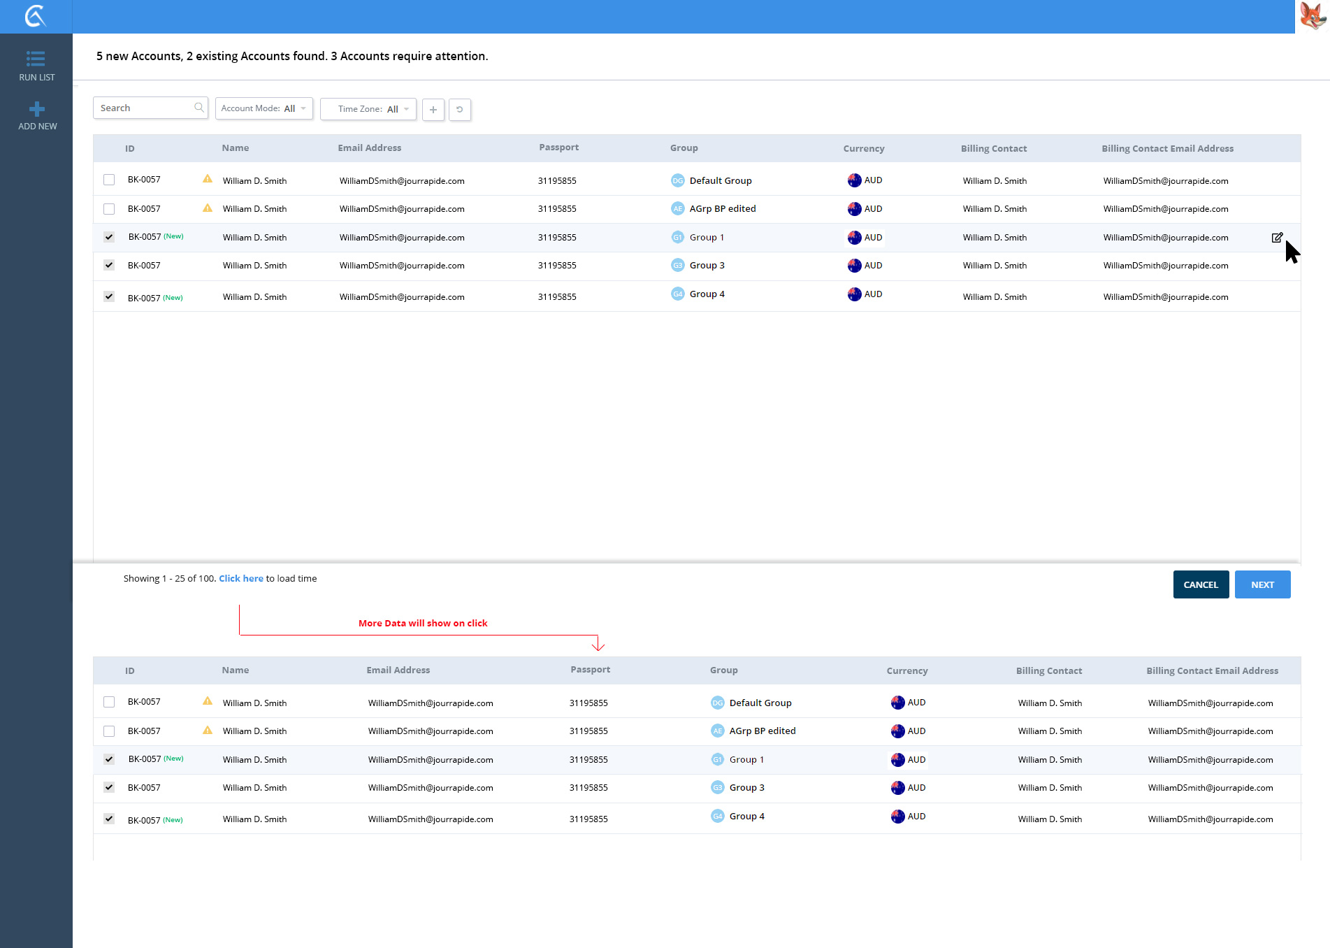
Task: Toggle checkbox for AGrp BP edited row
Action: [109, 209]
